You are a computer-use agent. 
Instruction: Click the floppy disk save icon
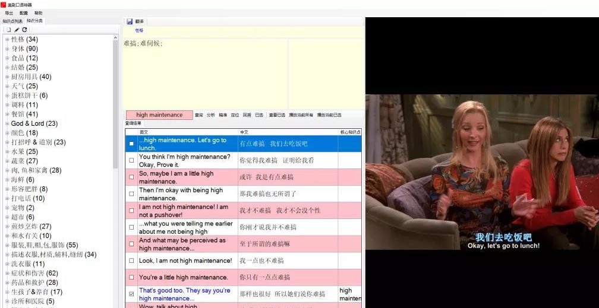pos(130,21)
